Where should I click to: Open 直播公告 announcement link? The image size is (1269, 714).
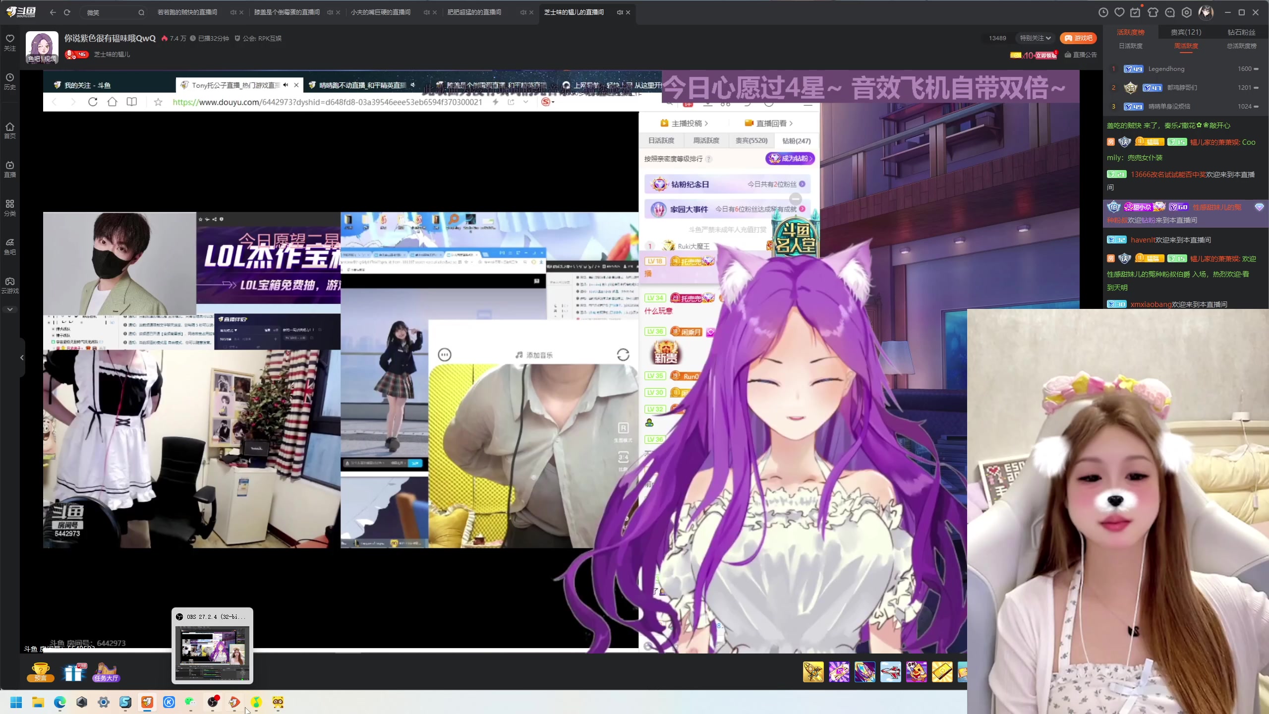pos(1081,55)
